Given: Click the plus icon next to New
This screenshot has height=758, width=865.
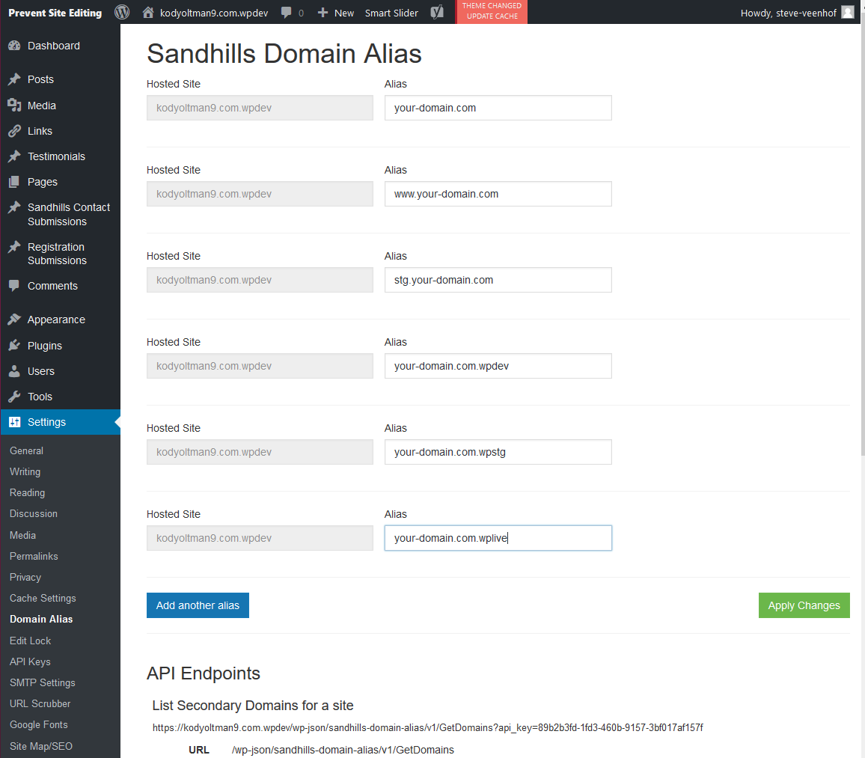Looking at the screenshot, I should tap(323, 12).
